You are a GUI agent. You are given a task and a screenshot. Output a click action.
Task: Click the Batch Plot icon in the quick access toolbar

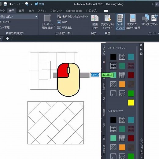coord(27,4)
